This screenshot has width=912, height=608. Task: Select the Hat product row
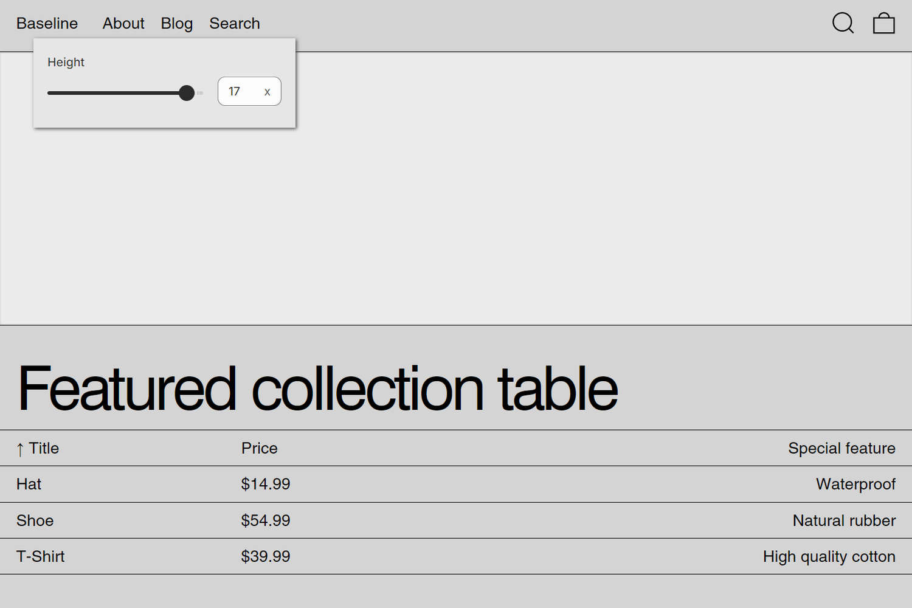29,484
